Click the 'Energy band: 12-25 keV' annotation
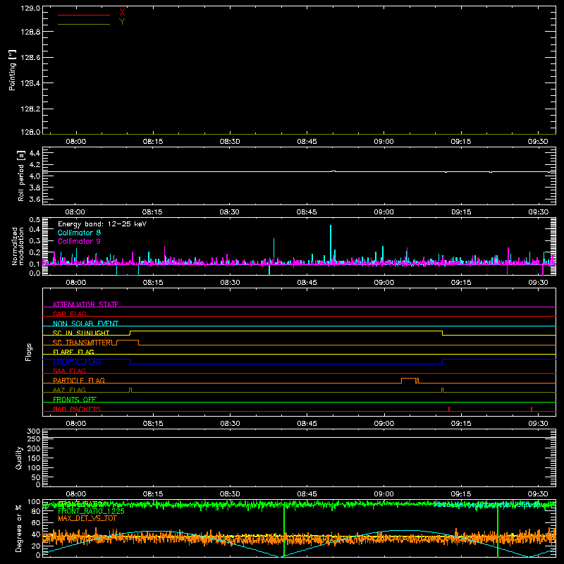 coord(102,224)
